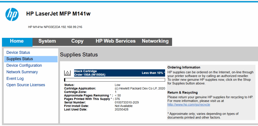Open the Event Log link
This screenshot has width=258, height=126.
tap(15, 79)
